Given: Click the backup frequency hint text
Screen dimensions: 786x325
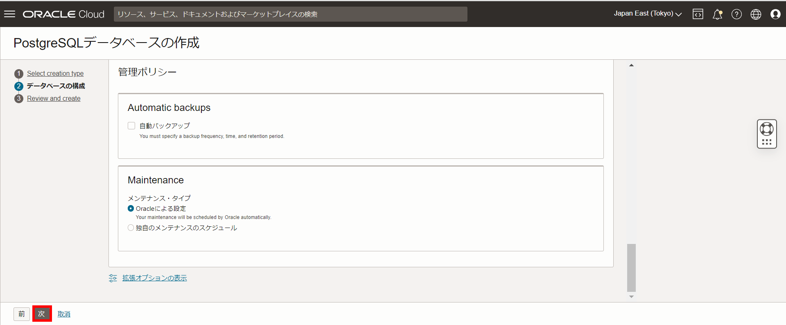Looking at the screenshot, I should click(212, 136).
